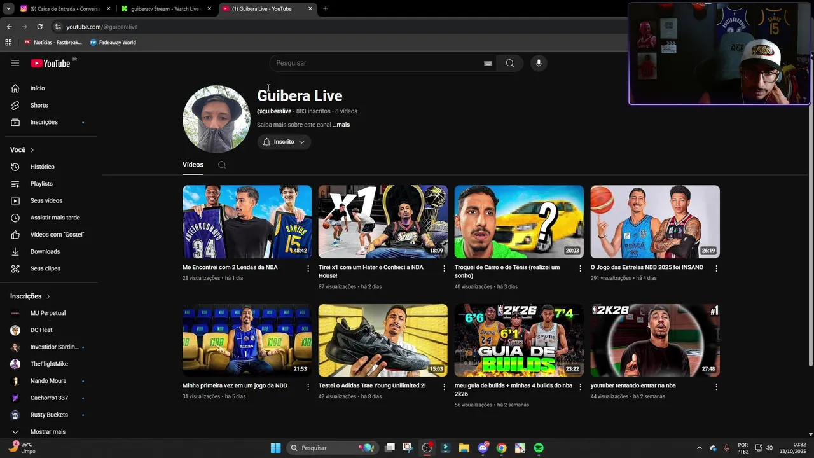Open options for O Jogo das Estrelas video

tap(716, 268)
